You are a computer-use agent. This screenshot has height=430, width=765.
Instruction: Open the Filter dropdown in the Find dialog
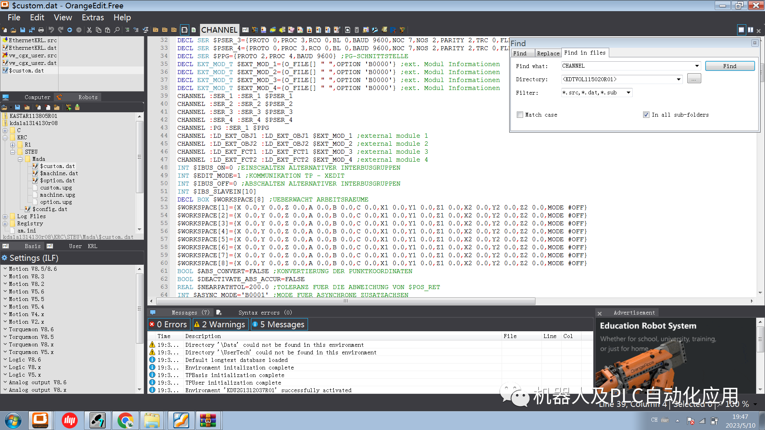[x=629, y=92]
